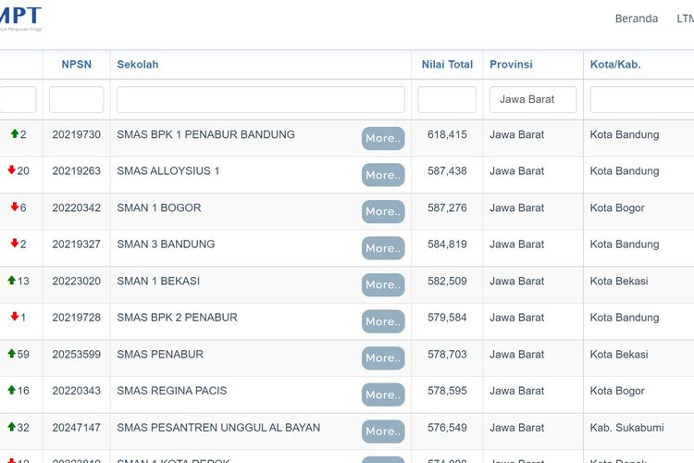The image size is (694, 463).
Task: Click the green up arrow in SMAS PENABUR row
Action: pos(12,354)
